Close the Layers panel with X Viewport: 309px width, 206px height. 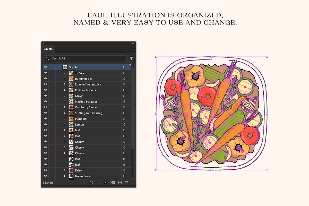43,44
